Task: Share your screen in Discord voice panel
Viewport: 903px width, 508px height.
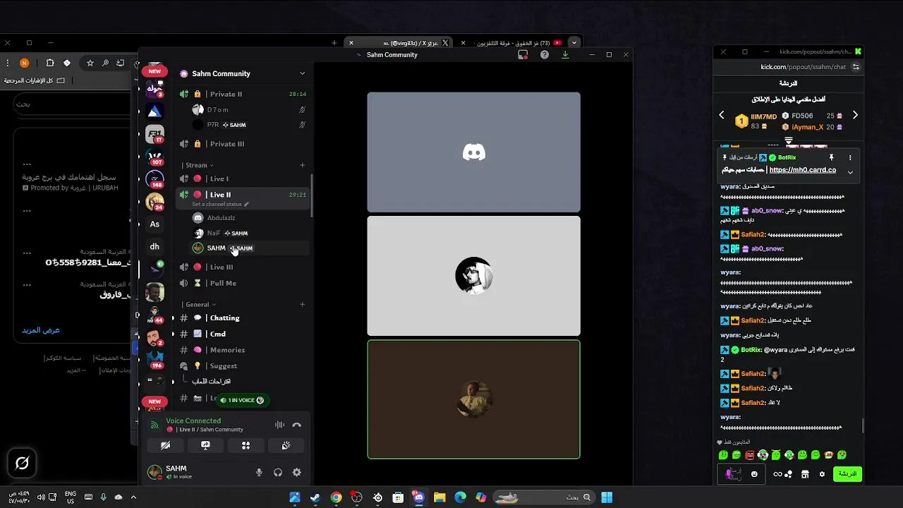Action: [205, 445]
